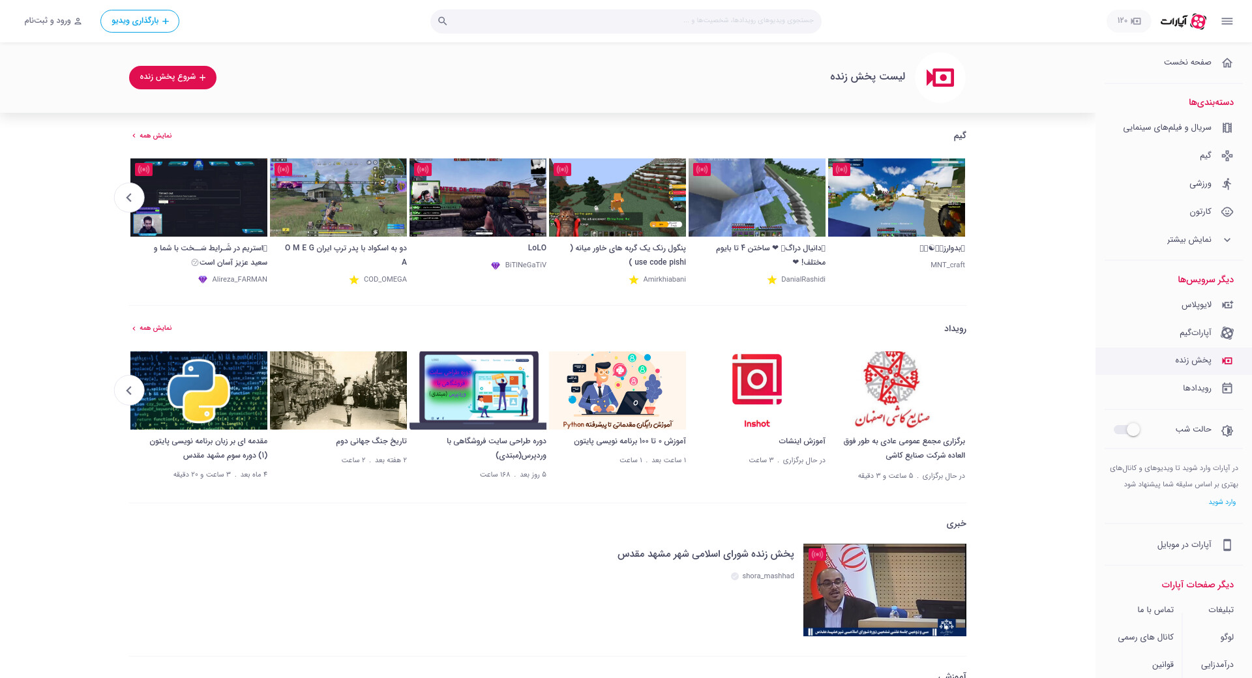Click the home icon beside صفحه نخست

[1227, 63]
